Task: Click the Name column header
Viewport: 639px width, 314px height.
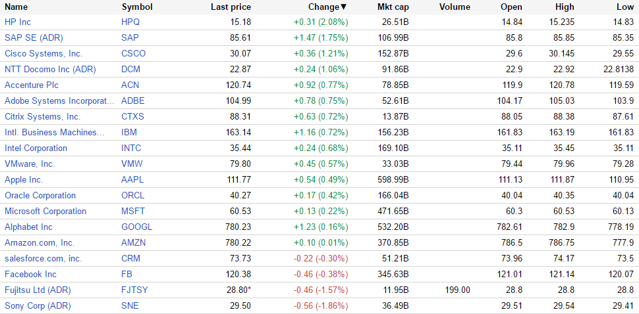Action: pyautogui.click(x=16, y=7)
